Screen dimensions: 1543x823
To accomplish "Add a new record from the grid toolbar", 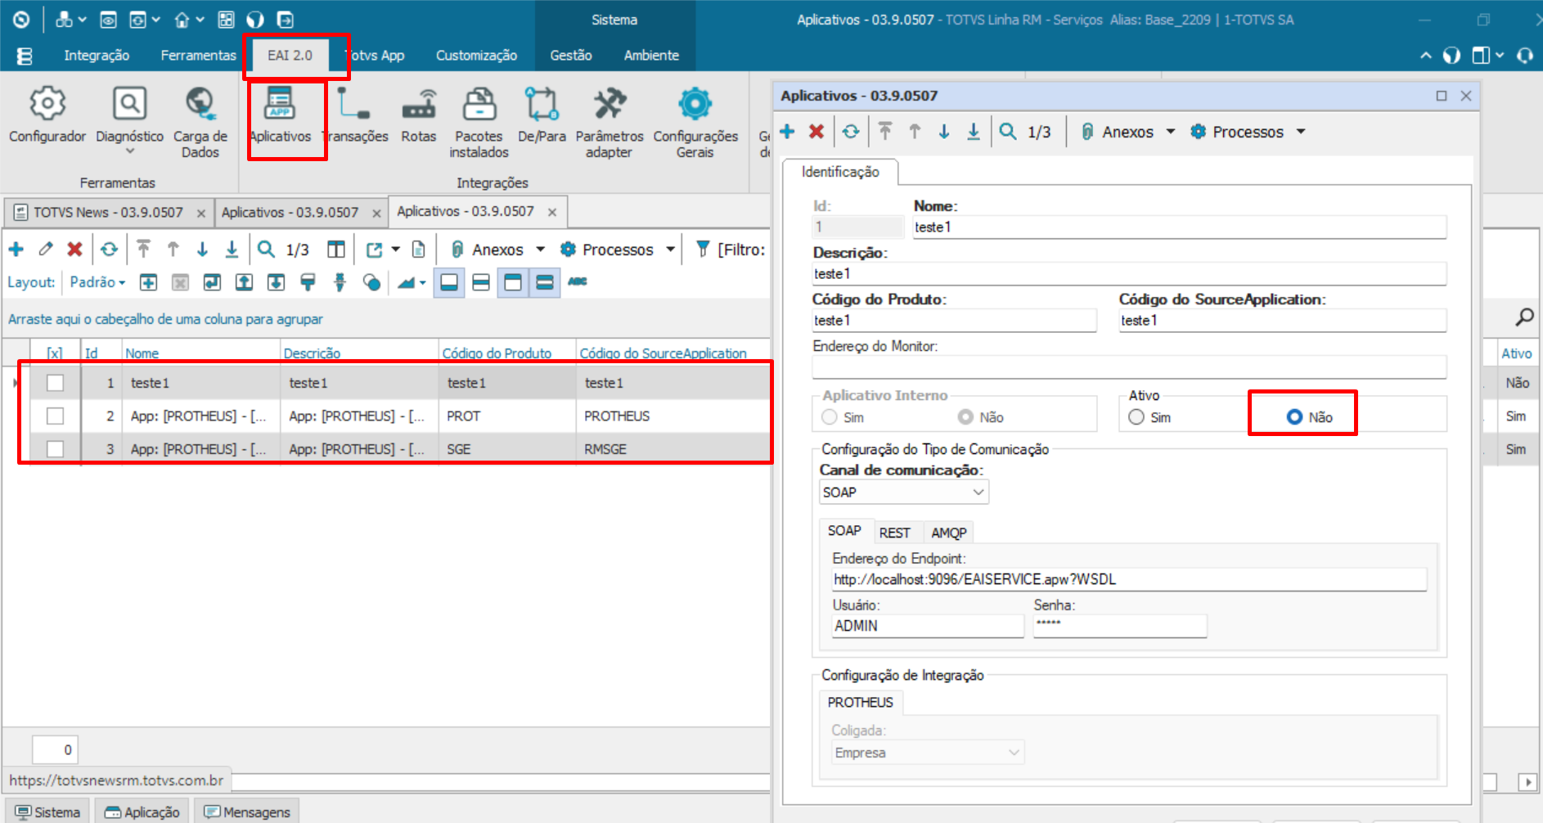I will click(x=16, y=250).
